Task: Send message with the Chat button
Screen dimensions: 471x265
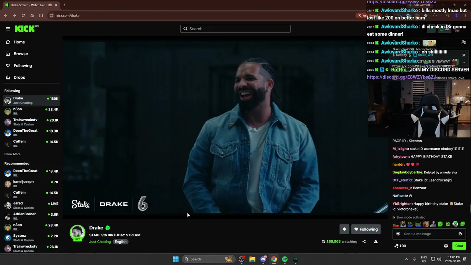Action: 459,246
